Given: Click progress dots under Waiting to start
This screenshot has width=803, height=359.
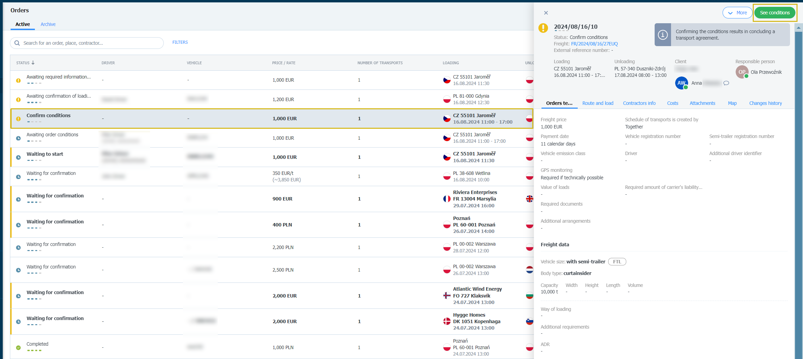Looking at the screenshot, I should pyautogui.click(x=34, y=160).
